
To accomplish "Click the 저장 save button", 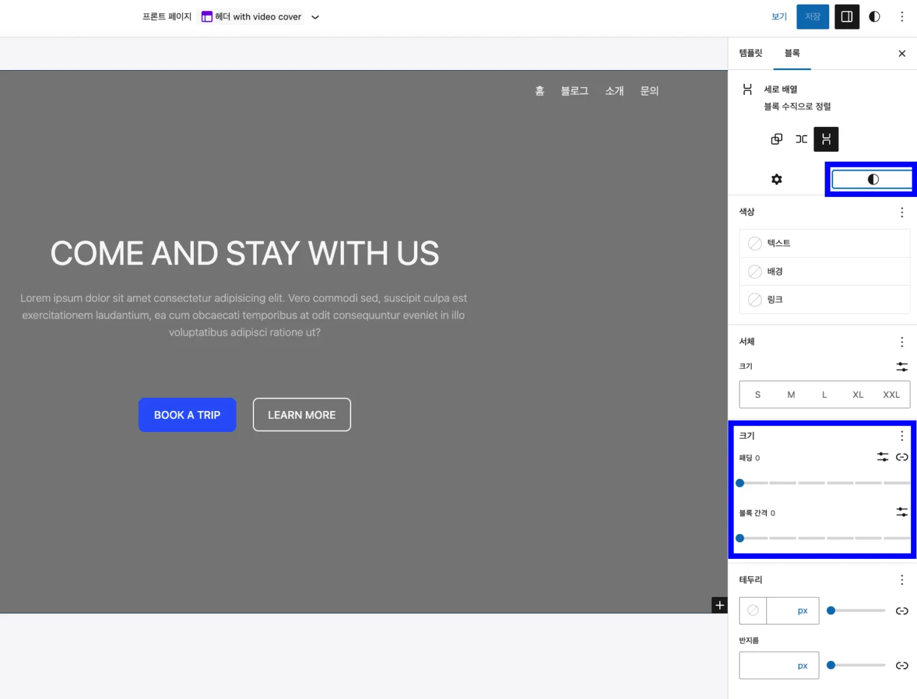I will pos(813,17).
